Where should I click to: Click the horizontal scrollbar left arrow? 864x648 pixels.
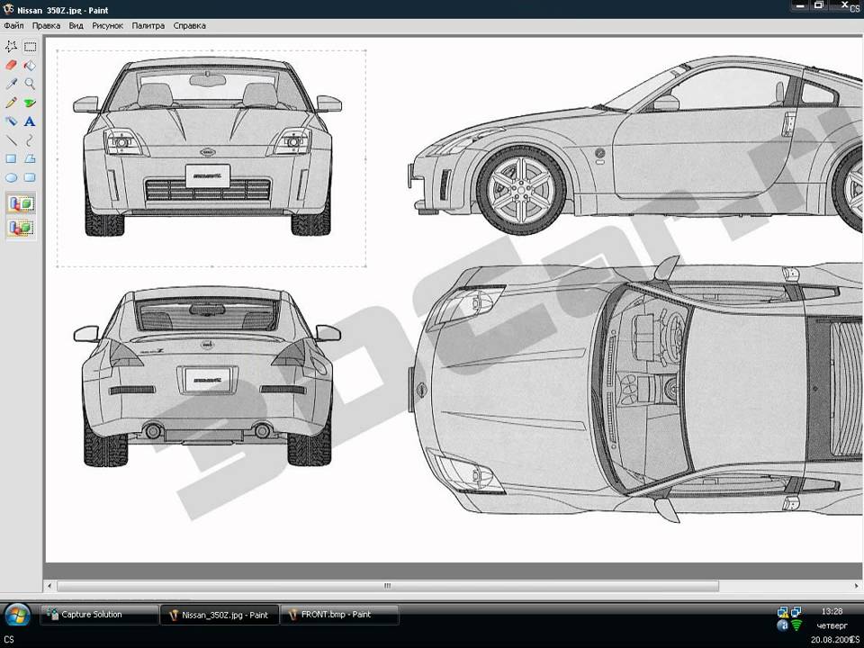tap(50, 586)
